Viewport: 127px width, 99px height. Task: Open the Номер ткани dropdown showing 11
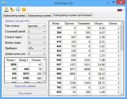(37, 43)
